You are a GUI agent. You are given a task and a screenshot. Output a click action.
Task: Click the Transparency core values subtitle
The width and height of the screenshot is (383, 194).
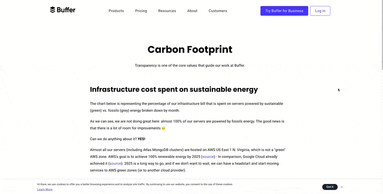[190, 65]
